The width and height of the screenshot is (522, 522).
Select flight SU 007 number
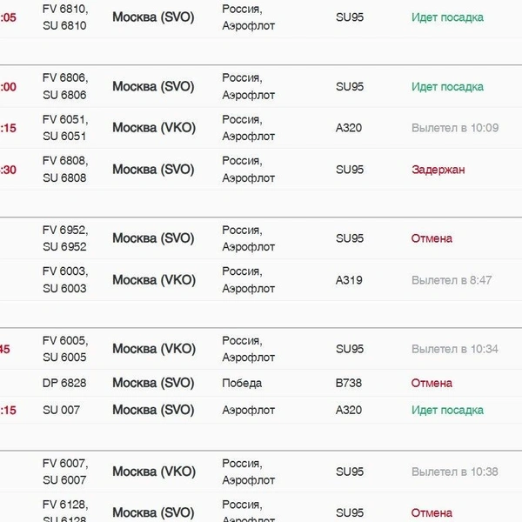(61, 410)
